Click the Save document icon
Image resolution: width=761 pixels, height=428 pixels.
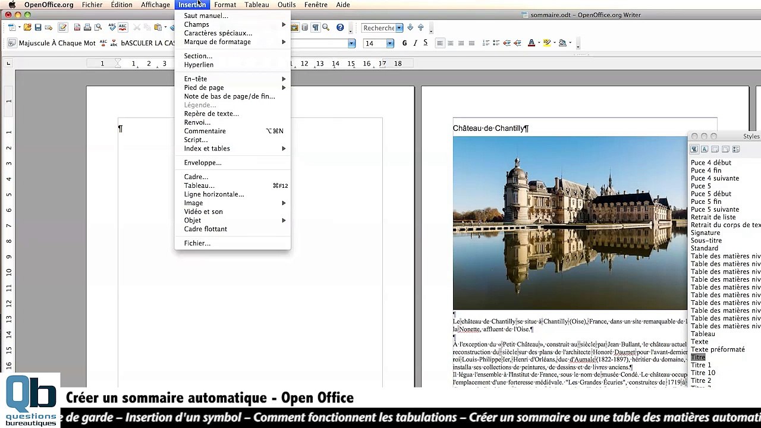point(38,28)
